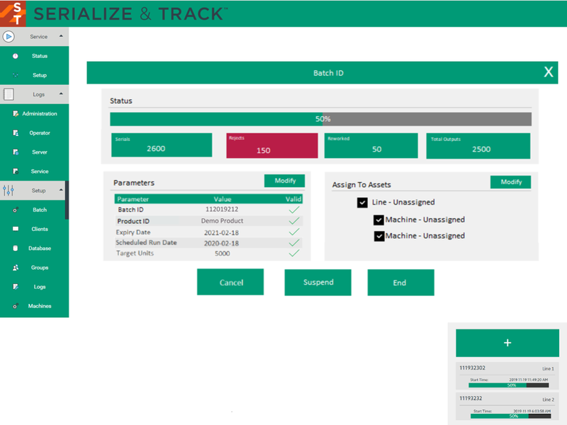Toggle the second Machine - Unassigned checkbox
The height and width of the screenshot is (425, 567).
click(379, 237)
